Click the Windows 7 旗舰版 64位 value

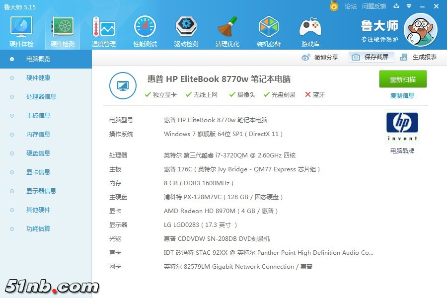pyautogui.click(x=223, y=134)
